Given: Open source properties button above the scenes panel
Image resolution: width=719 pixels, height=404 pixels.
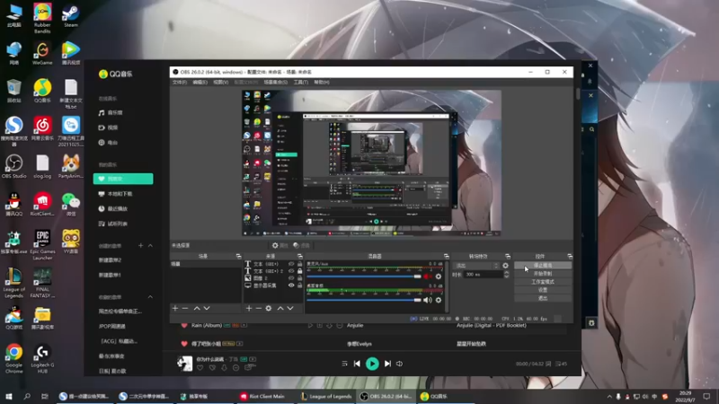Looking at the screenshot, I should click(280, 245).
